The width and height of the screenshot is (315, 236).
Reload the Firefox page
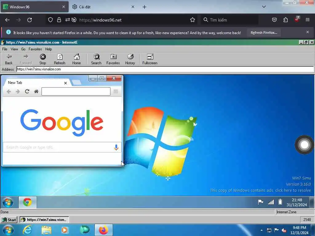(30, 20)
